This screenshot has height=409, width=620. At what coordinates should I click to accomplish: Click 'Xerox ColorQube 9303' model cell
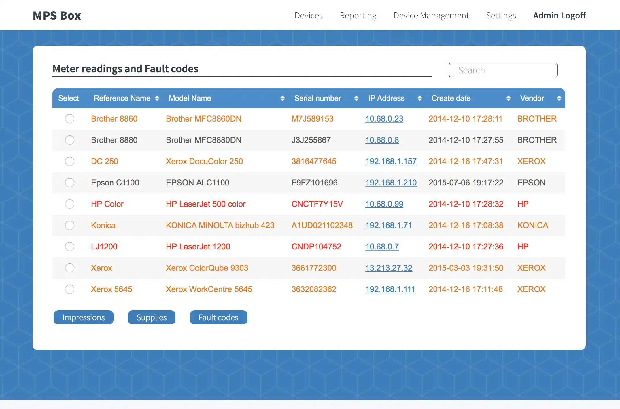(x=207, y=268)
